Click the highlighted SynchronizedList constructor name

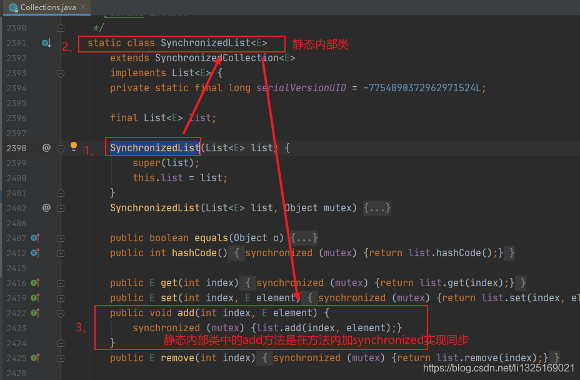[155, 148]
